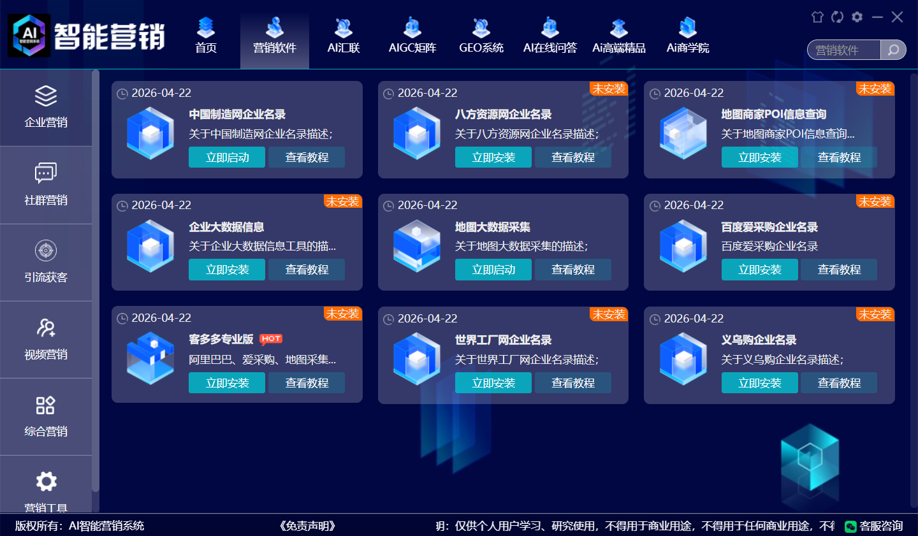
Task: Click the search magnifier icon
Action: tap(893, 50)
